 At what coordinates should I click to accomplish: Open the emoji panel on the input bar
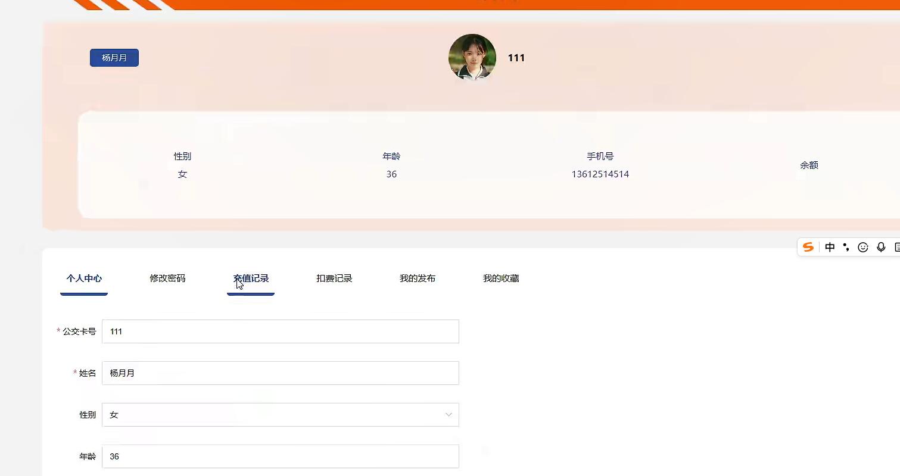click(x=862, y=247)
